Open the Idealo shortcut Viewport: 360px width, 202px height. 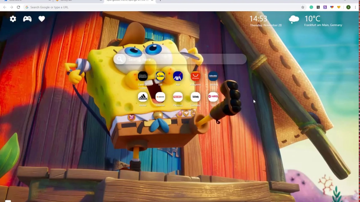213,76
